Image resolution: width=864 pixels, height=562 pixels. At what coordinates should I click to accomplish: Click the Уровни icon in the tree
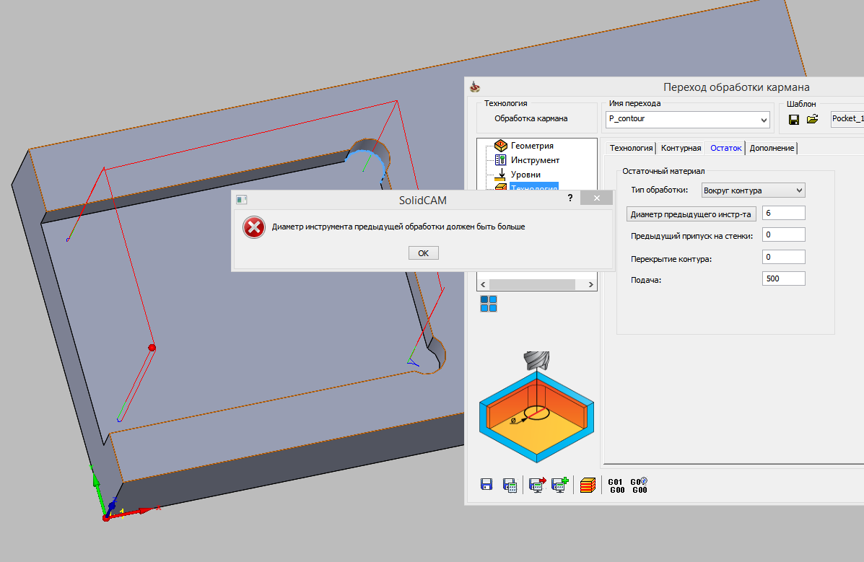click(500, 175)
